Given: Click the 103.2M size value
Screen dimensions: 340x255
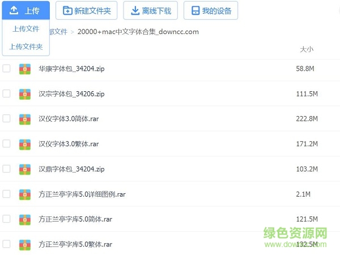Looking at the screenshot, I should click(307, 169).
